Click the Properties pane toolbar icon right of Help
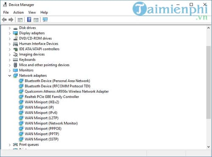212x157 pixels. pos(36,20)
